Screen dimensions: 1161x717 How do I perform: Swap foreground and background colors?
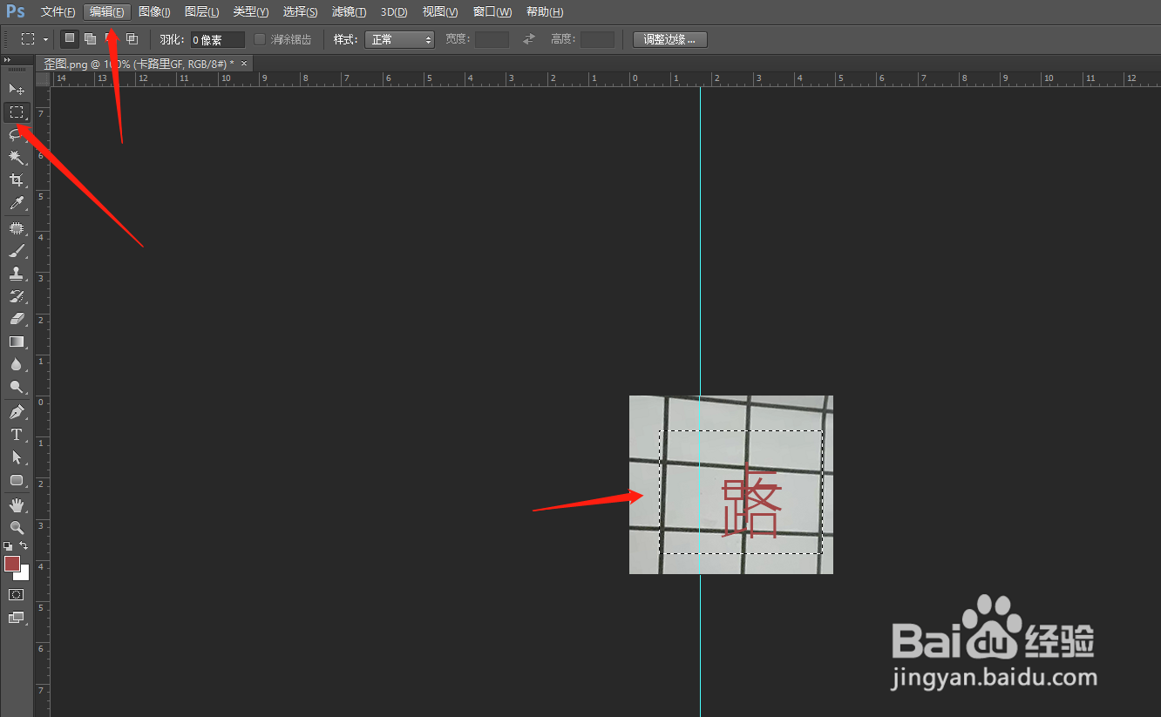click(x=24, y=546)
